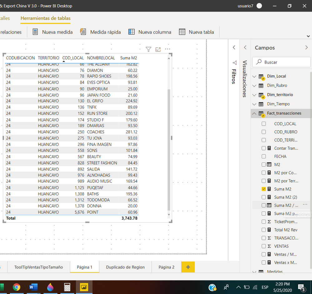This screenshot has width=312, height=294.
Task: Click the table's vertical scrollbar thumb
Action: coord(169,149)
